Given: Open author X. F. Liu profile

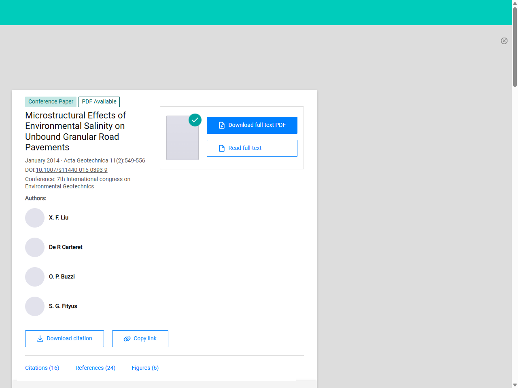Looking at the screenshot, I should [59, 218].
